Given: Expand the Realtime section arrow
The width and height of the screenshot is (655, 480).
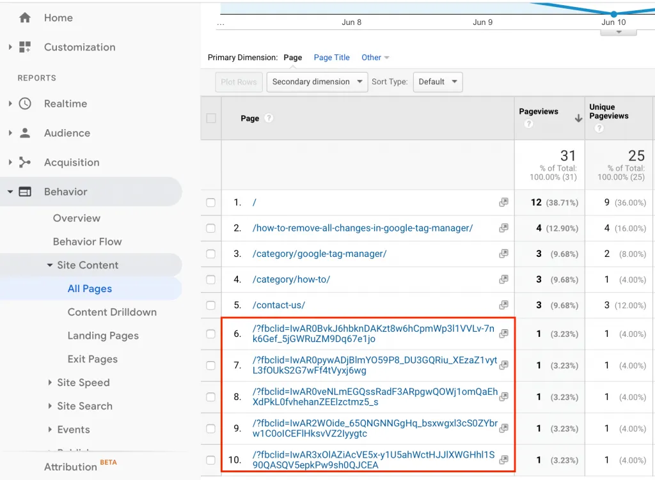Looking at the screenshot, I should [10, 104].
